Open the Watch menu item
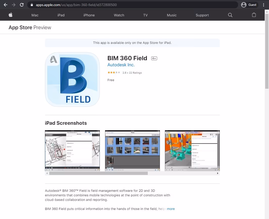The height and width of the screenshot is (219, 269). pyautogui.click(x=119, y=15)
